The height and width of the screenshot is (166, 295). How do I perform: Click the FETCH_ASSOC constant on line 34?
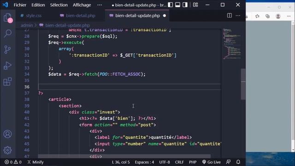point(126,74)
